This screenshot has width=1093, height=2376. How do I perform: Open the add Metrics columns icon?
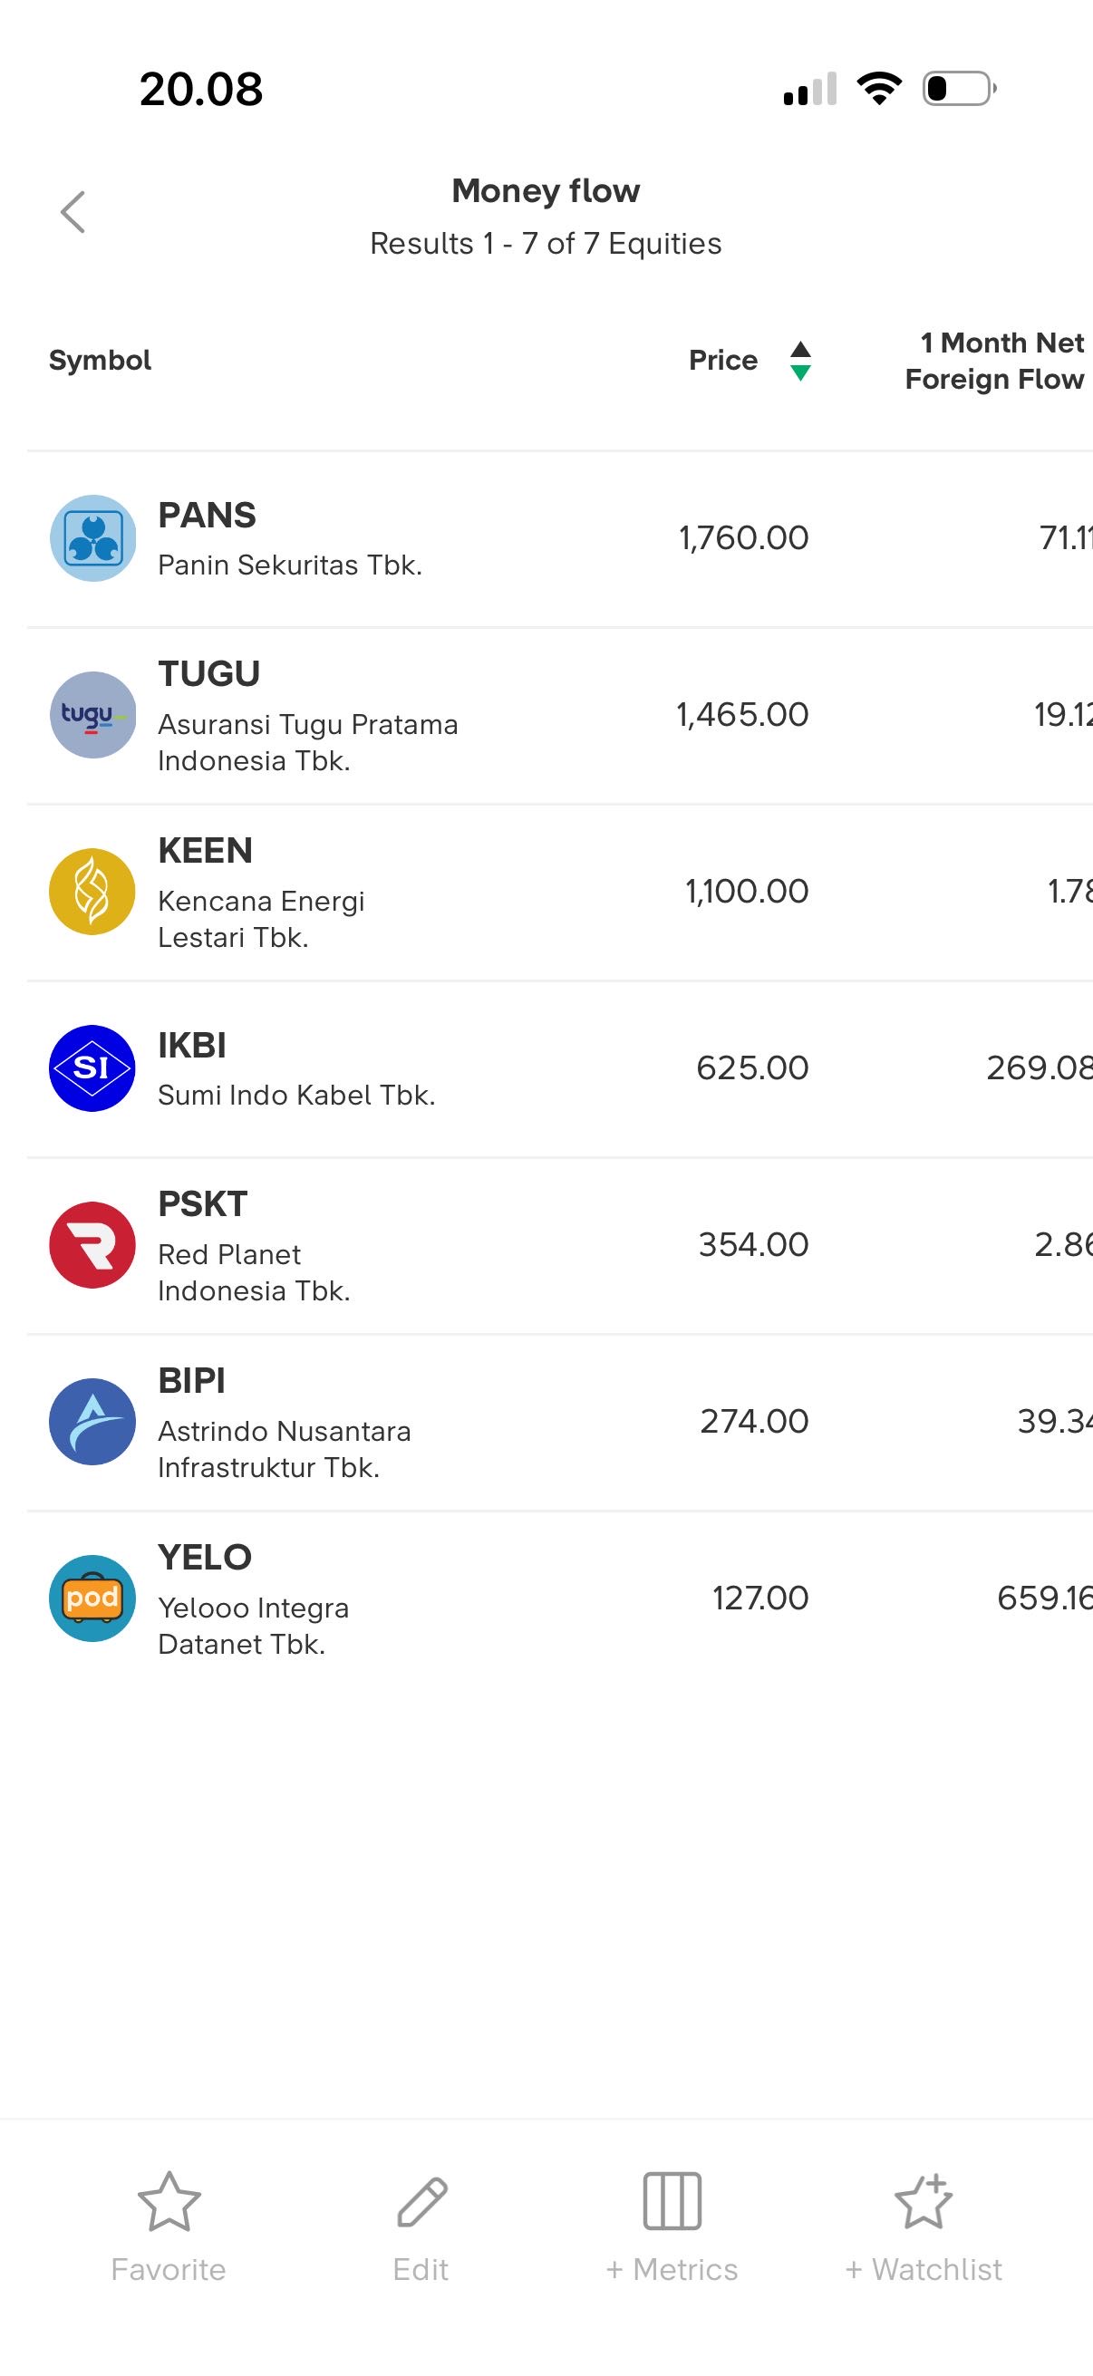(x=672, y=2201)
